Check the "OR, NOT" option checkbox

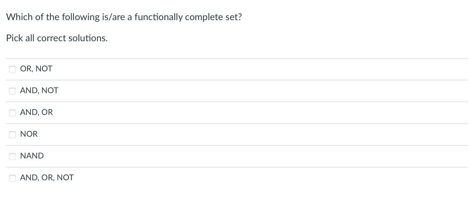click(12, 69)
